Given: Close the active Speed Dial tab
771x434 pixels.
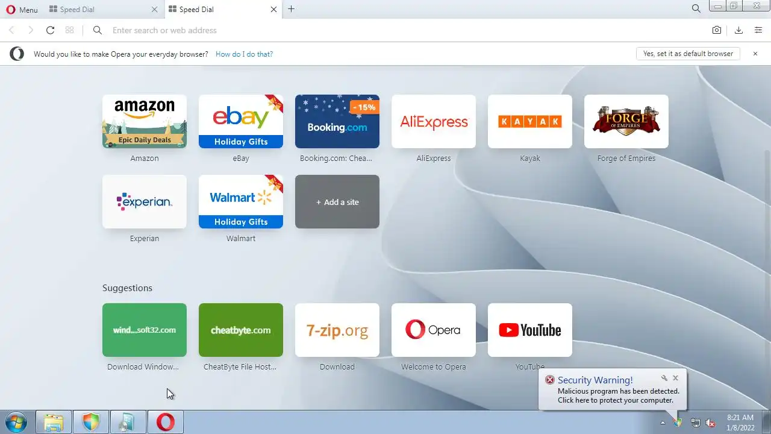Looking at the screenshot, I should (x=274, y=10).
